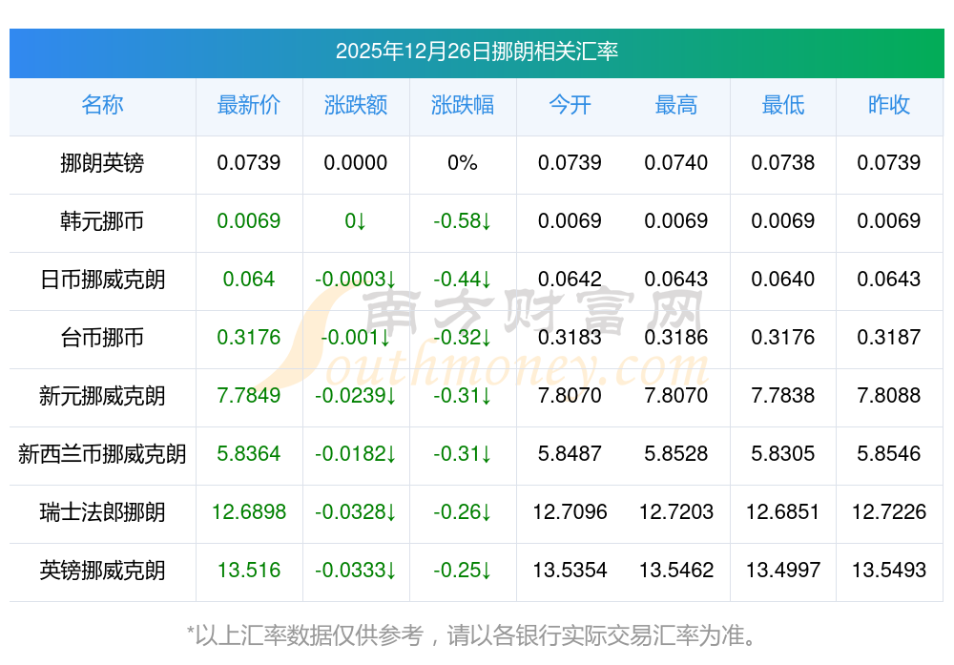954x665 pixels.
Task: Select the 英镑挪威克朗 currency pair
Action: click(102, 571)
